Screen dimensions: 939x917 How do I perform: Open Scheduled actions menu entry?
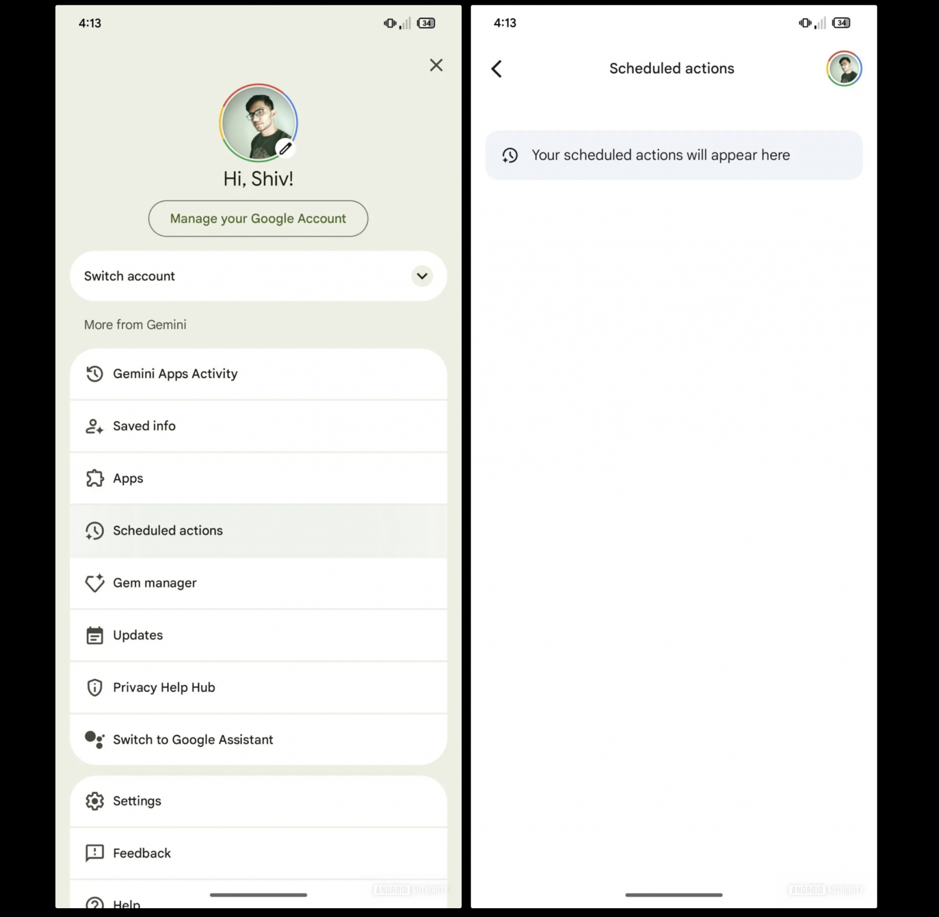[x=258, y=531]
